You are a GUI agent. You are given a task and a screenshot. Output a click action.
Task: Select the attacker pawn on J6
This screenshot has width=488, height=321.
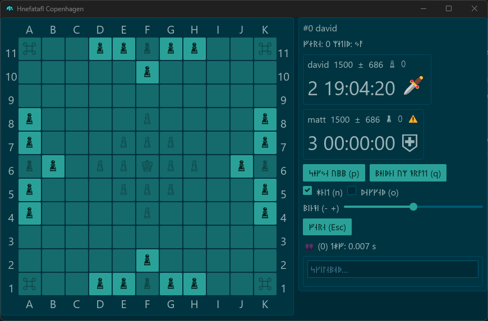(x=242, y=166)
